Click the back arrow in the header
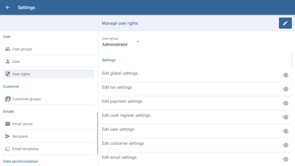The image size is (295, 166). [8, 7]
